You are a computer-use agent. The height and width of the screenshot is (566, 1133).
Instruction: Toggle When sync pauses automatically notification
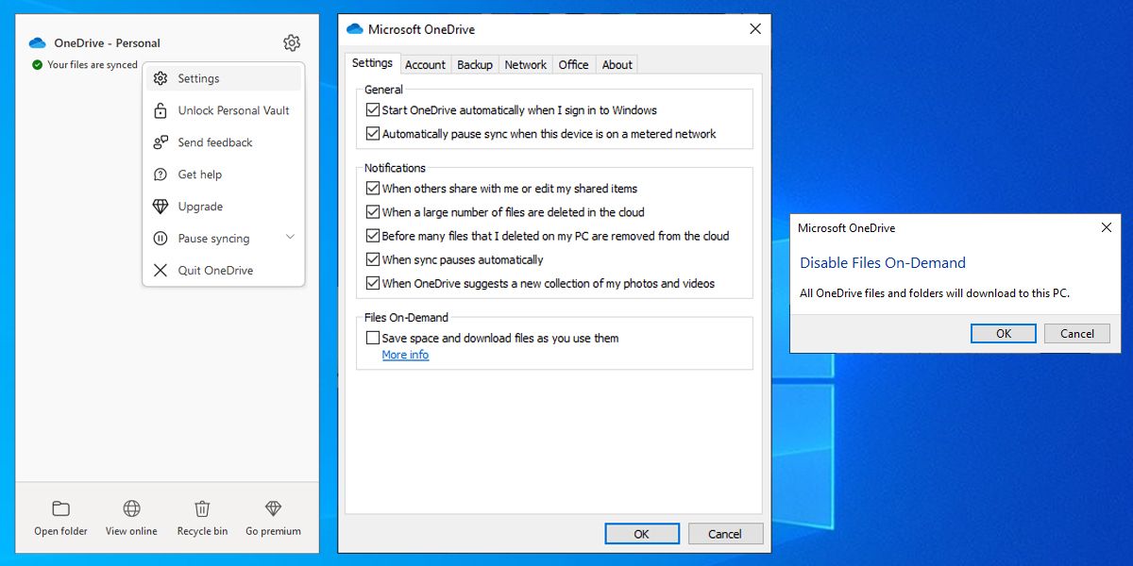[373, 259]
